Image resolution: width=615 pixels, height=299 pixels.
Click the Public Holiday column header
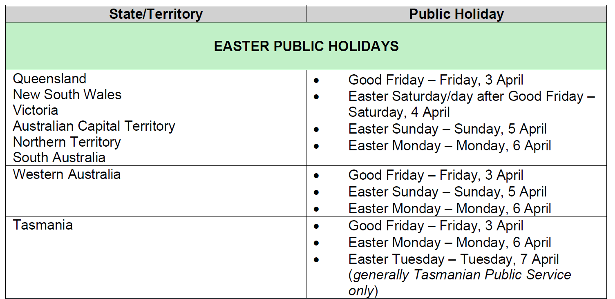(x=456, y=14)
